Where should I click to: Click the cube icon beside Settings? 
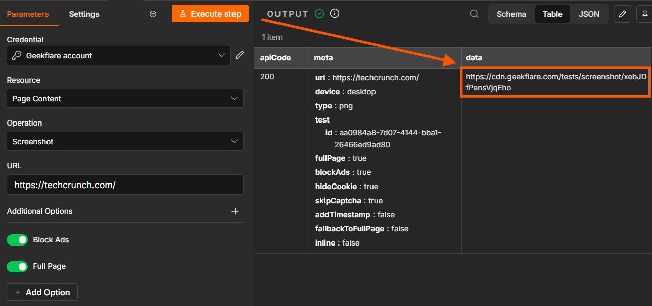coord(153,14)
